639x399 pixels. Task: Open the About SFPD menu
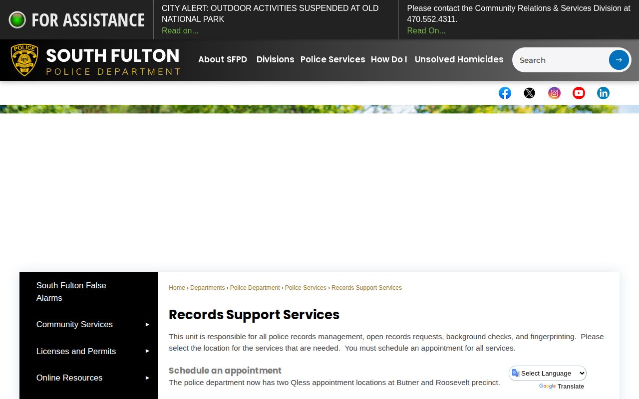pyautogui.click(x=223, y=59)
